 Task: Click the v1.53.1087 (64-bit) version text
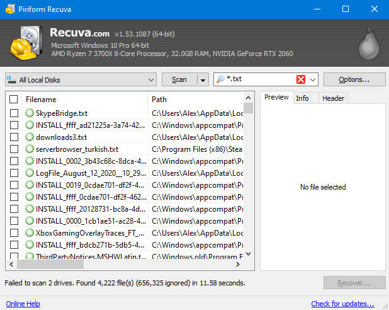point(145,34)
